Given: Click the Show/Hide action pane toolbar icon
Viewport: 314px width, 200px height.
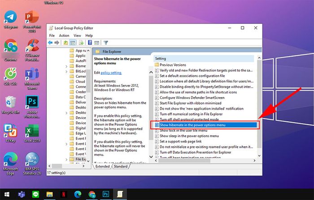Looking at the screenshot, I should coord(97,43).
